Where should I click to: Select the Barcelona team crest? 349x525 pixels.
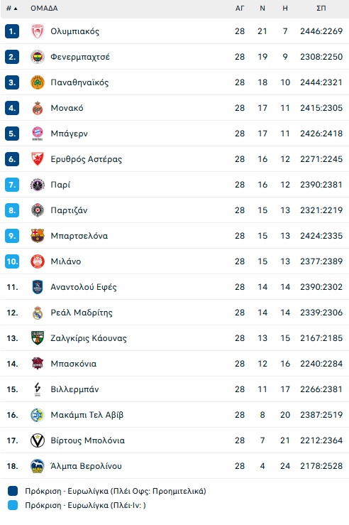38,236
